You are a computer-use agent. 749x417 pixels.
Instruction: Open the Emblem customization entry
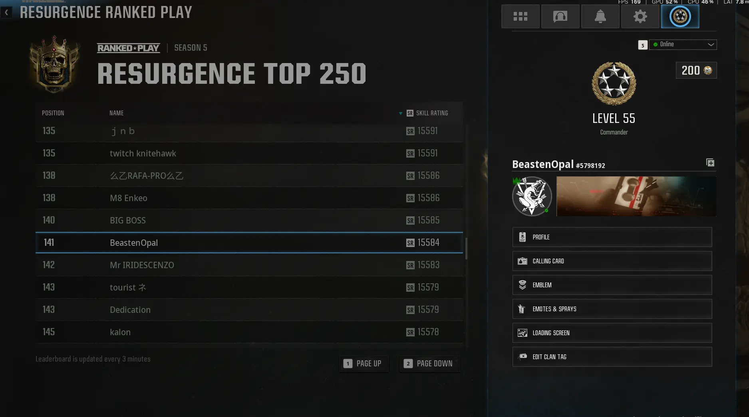pos(612,285)
